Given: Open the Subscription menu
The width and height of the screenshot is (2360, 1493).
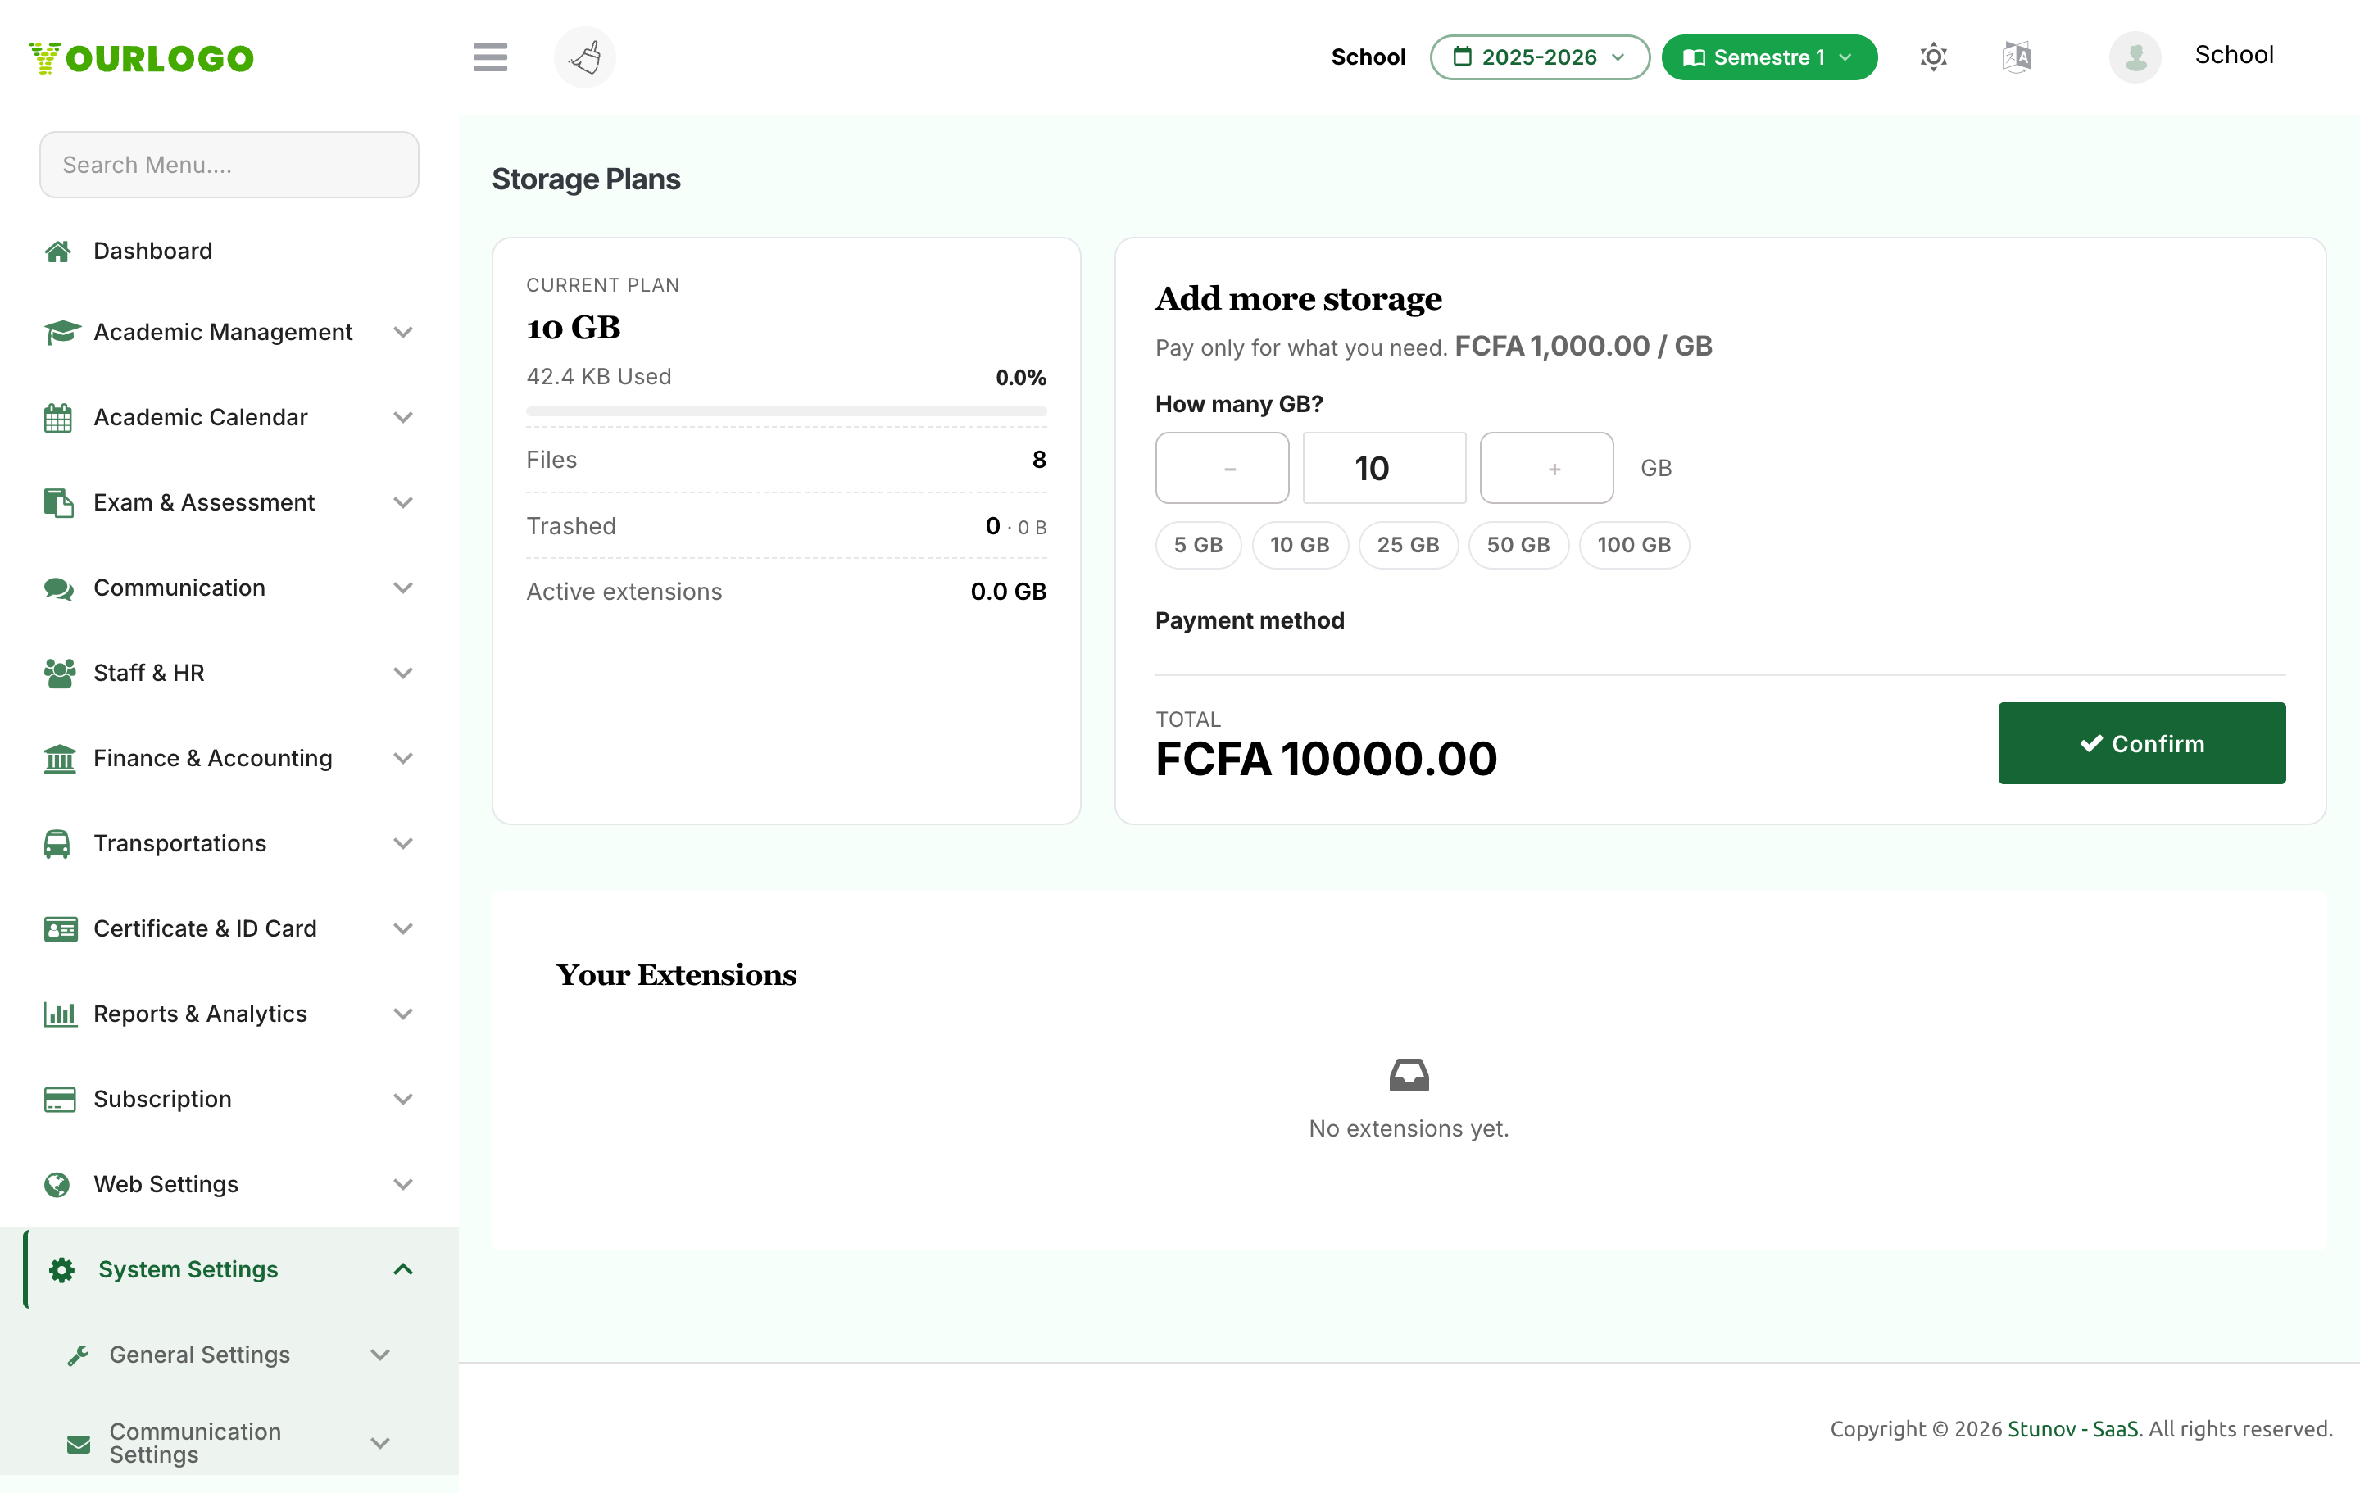Looking at the screenshot, I should coord(229,1100).
